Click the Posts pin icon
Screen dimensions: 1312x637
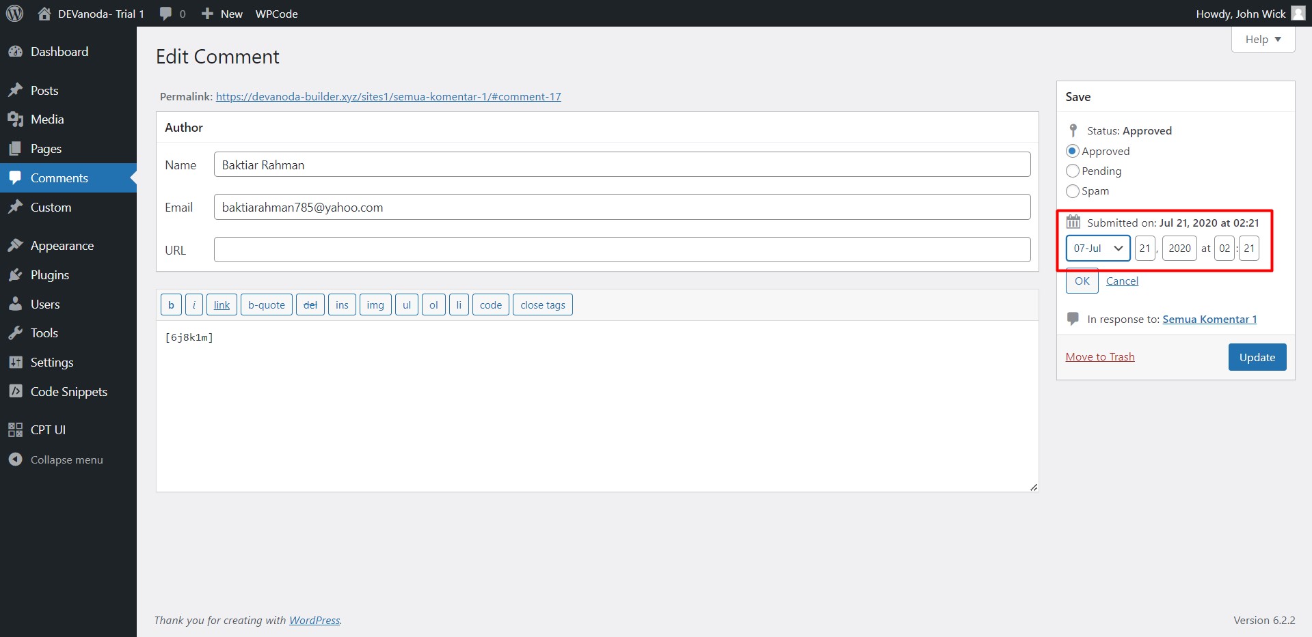coord(15,91)
